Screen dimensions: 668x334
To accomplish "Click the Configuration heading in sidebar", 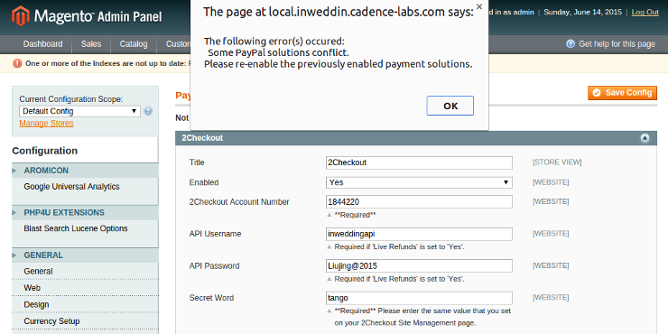I will point(45,151).
